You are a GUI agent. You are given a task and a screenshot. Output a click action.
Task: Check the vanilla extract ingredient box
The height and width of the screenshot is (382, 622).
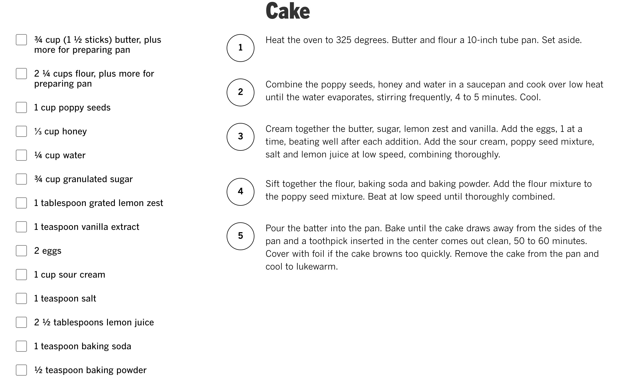click(x=21, y=227)
